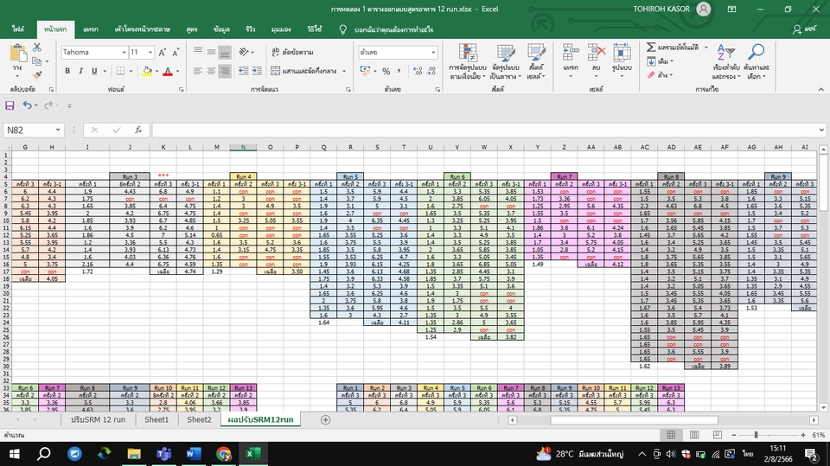Add a new sheet with the plus icon
Image resolution: width=830 pixels, height=466 pixels.
(x=326, y=420)
